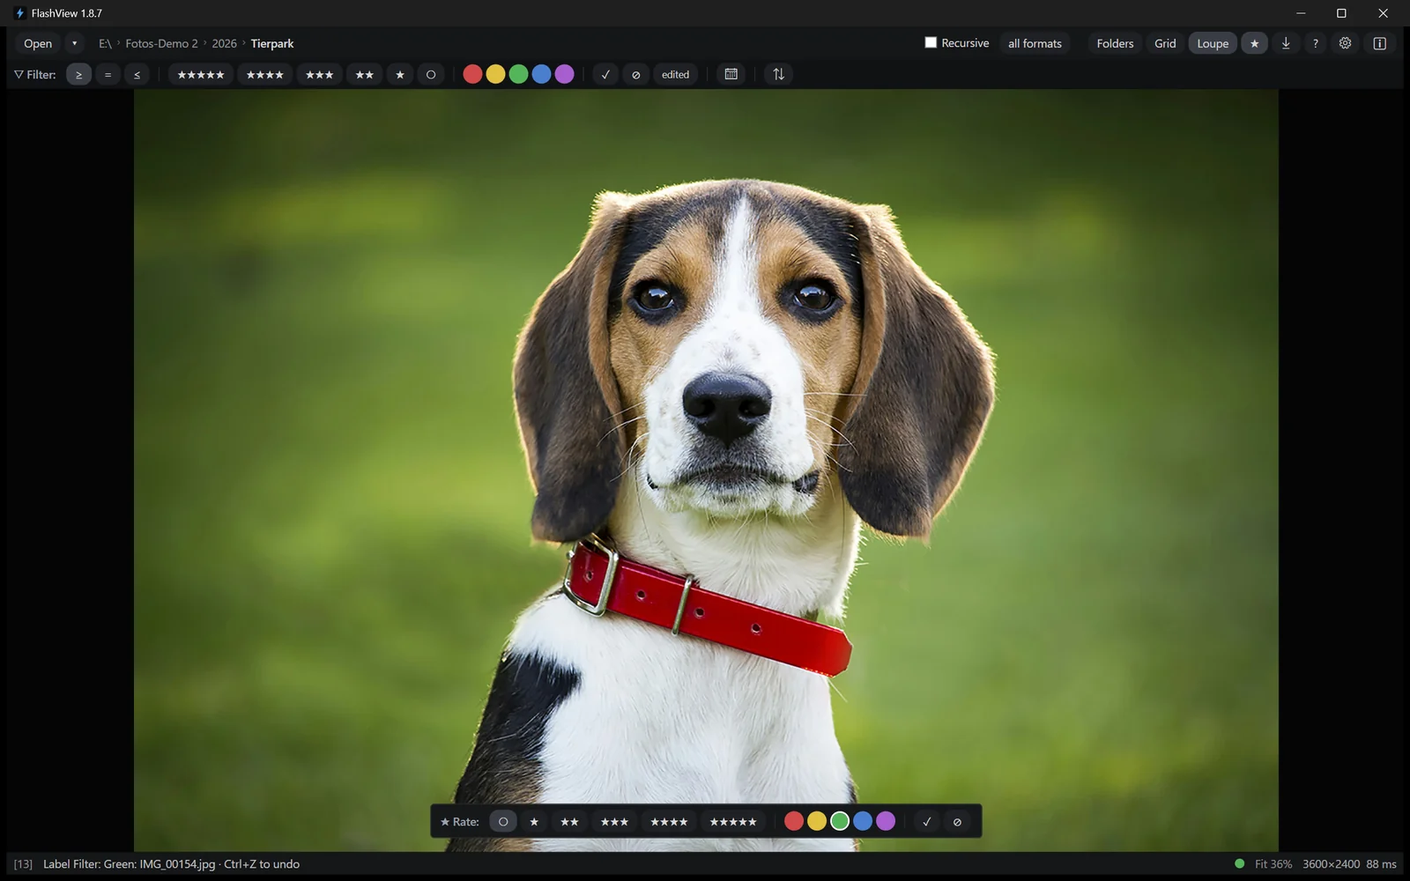1410x881 pixels.
Task: Apply green label in Rate bar
Action: [x=840, y=821]
